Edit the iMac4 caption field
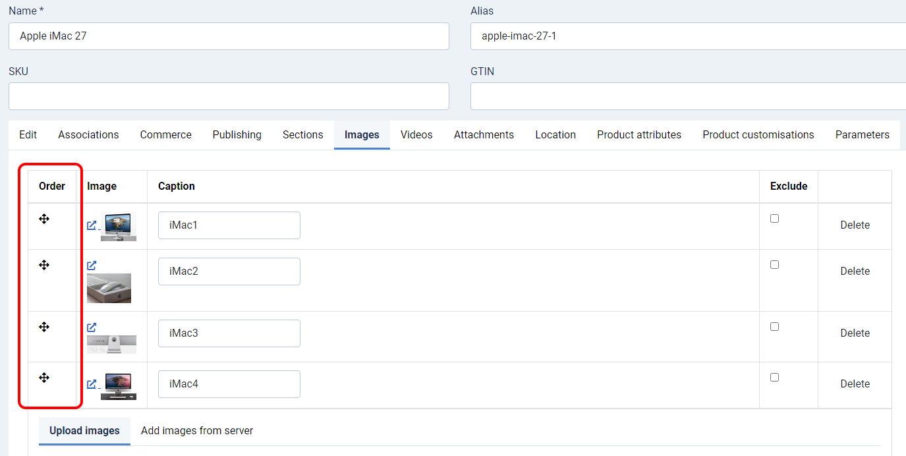 tap(229, 384)
